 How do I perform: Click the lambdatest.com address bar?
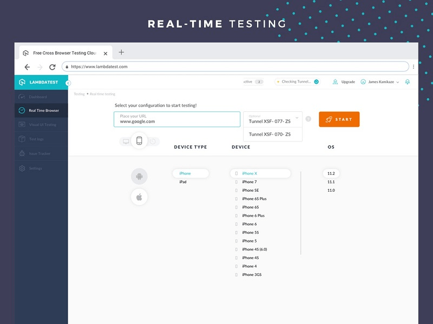pos(235,66)
